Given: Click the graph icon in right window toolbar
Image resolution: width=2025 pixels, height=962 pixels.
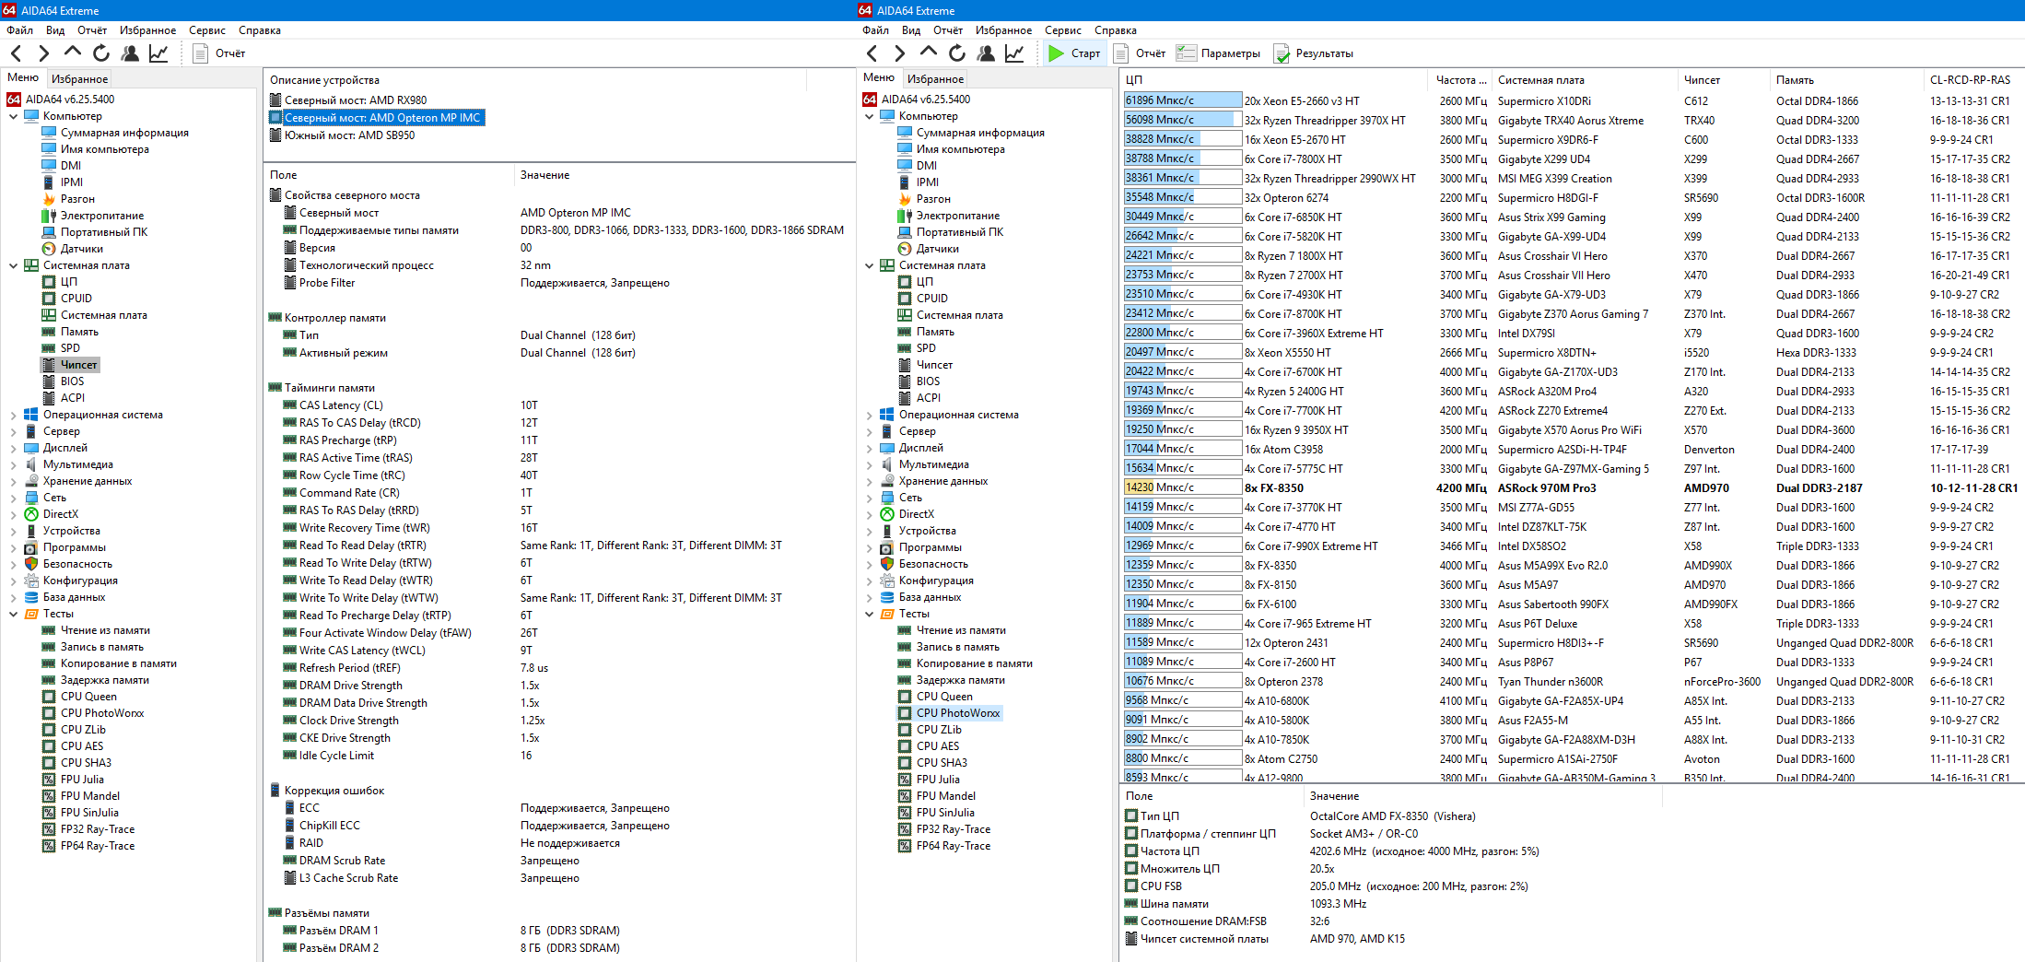Looking at the screenshot, I should coord(1014,53).
